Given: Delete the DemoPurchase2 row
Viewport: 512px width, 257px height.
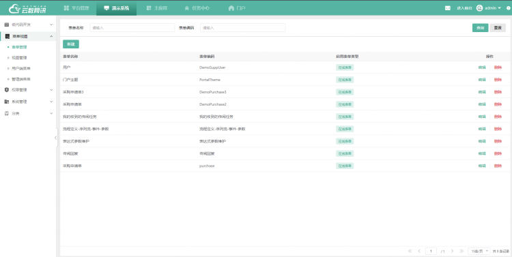Looking at the screenshot, I should (498, 104).
